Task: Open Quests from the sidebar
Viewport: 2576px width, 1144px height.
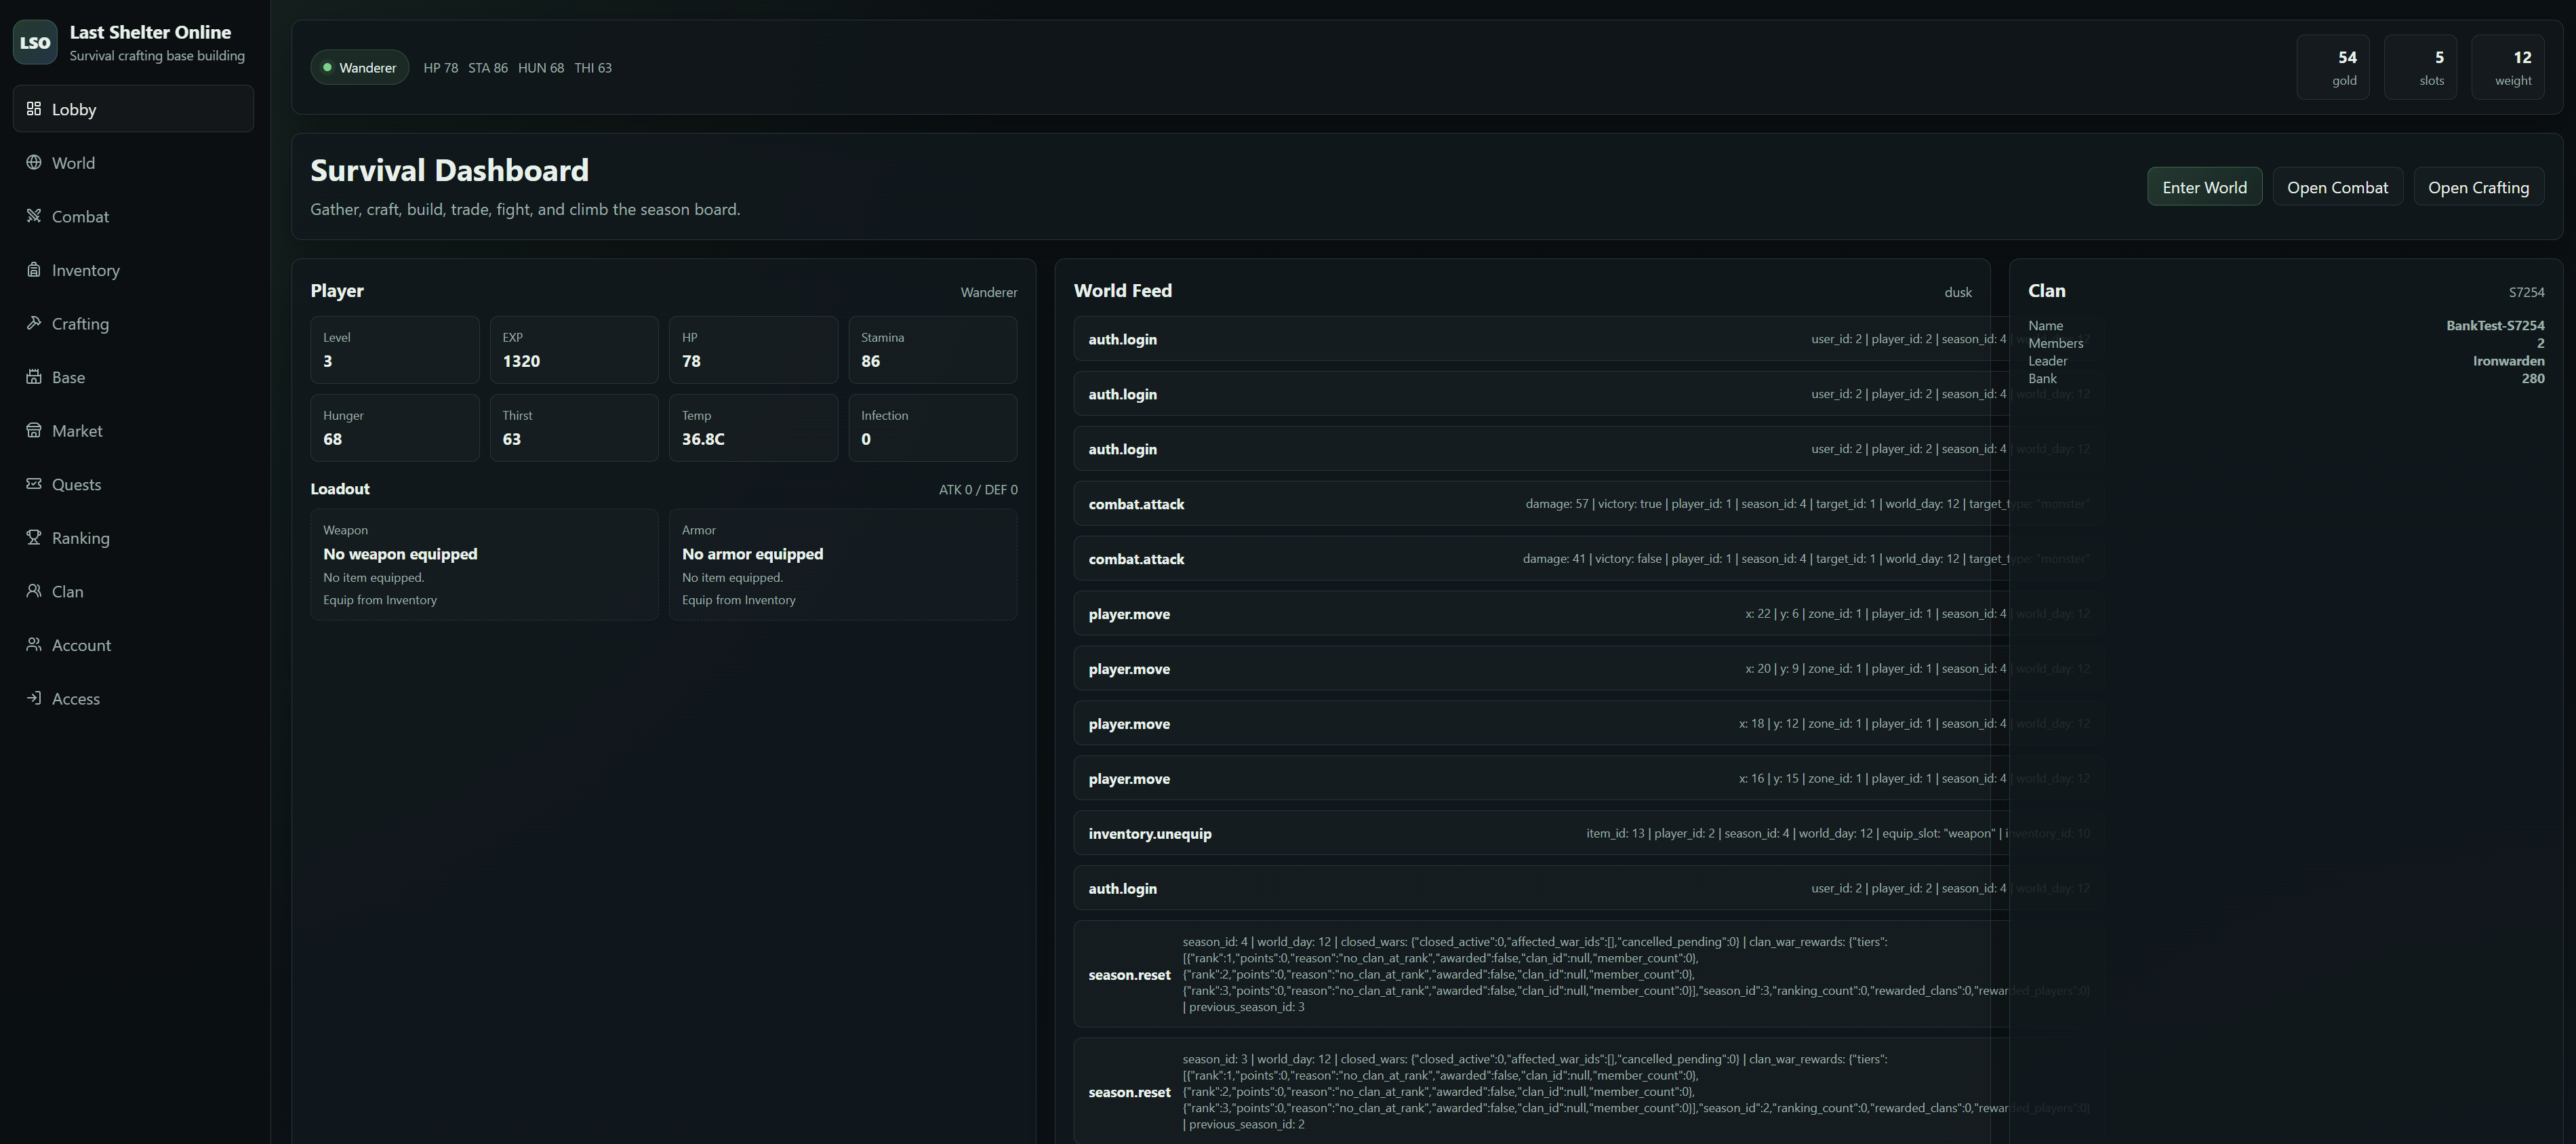Action: click(133, 484)
